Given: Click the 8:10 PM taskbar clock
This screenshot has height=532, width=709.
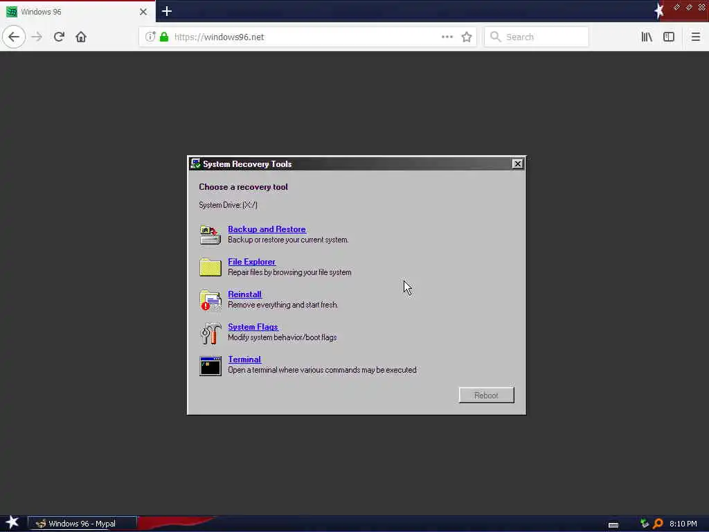Looking at the screenshot, I should point(683,524).
